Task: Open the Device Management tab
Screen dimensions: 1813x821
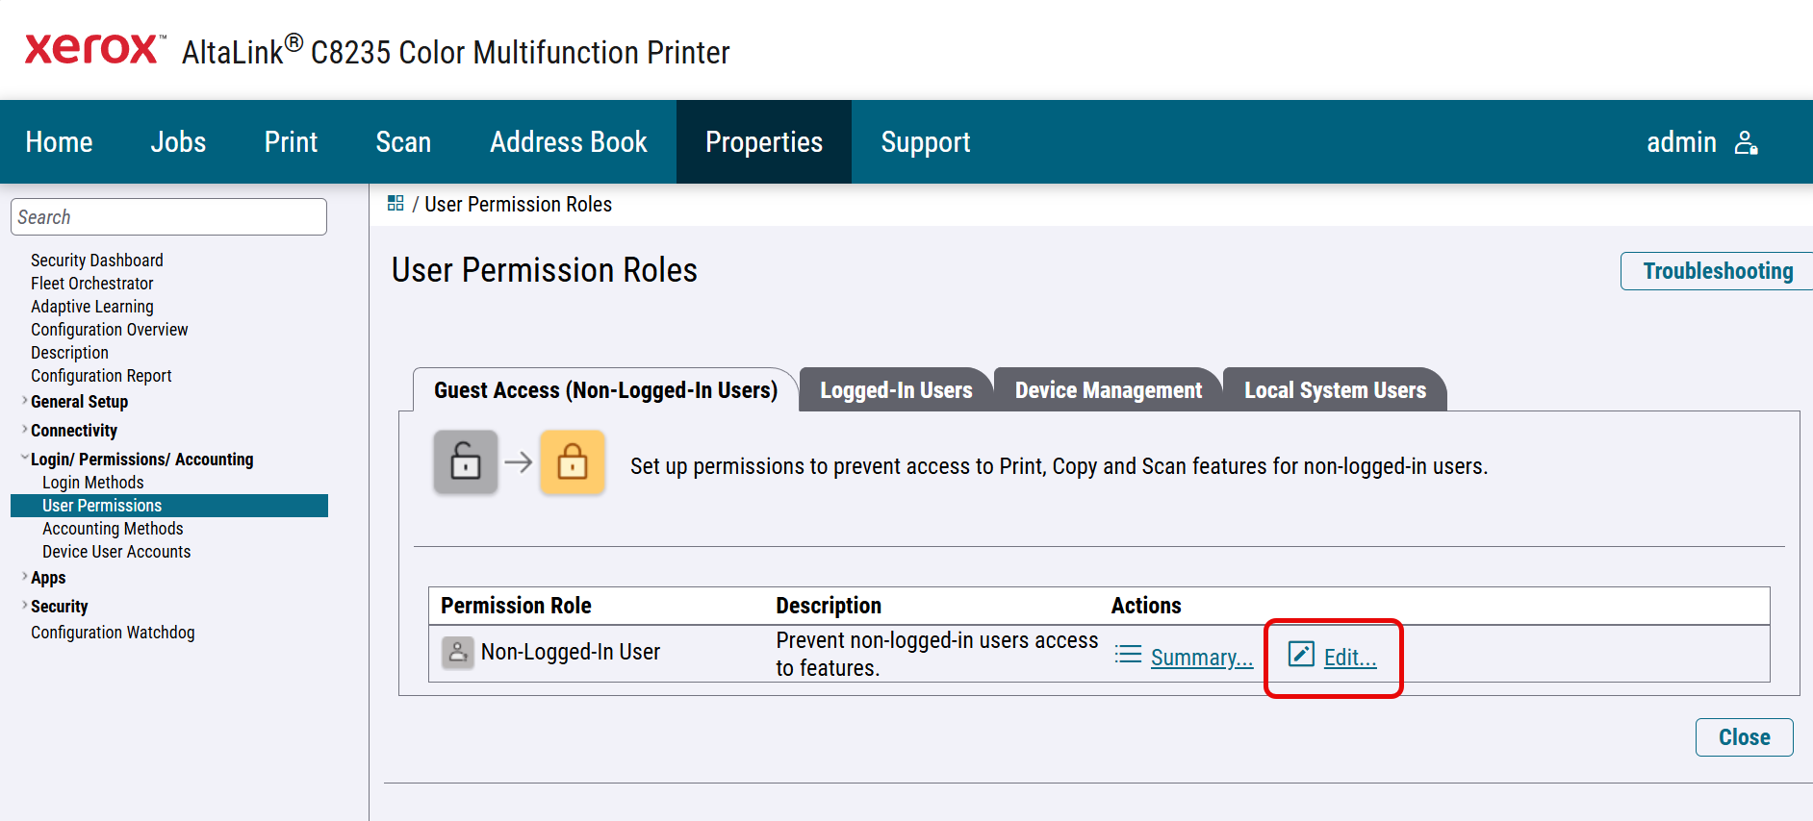Action: [x=1108, y=390]
